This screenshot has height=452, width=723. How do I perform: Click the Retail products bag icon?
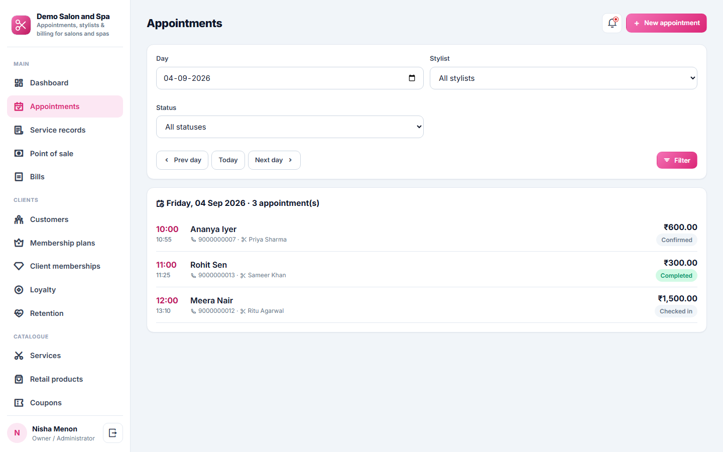pos(19,379)
